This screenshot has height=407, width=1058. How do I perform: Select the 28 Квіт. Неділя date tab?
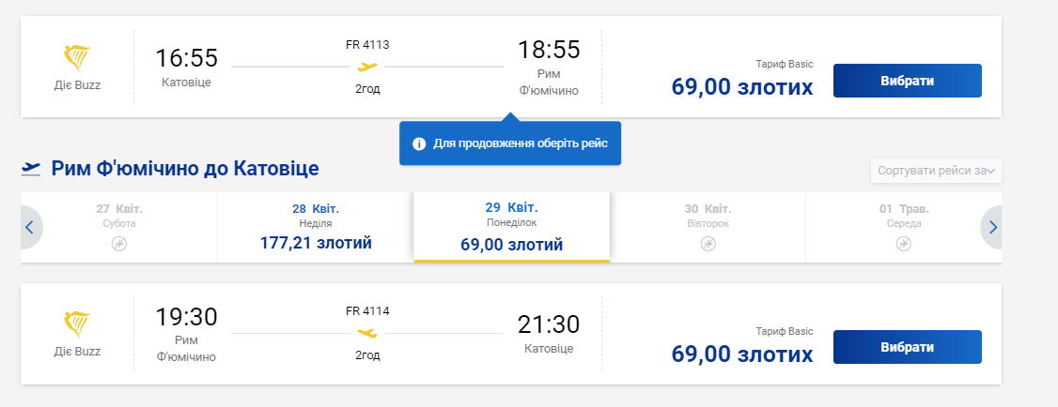point(316,227)
